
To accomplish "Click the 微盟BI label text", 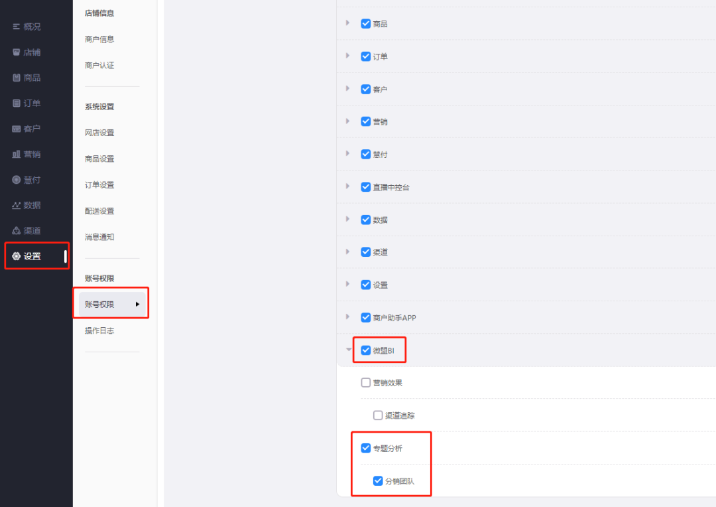I will click(384, 350).
